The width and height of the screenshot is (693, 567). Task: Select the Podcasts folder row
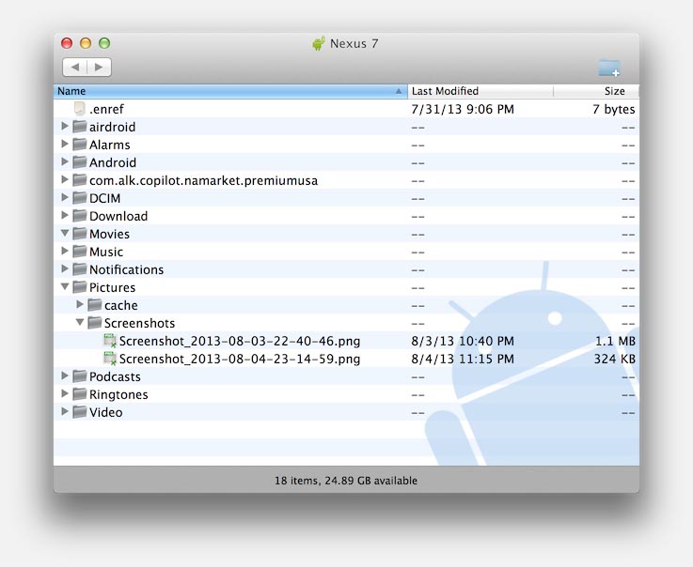click(346, 376)
